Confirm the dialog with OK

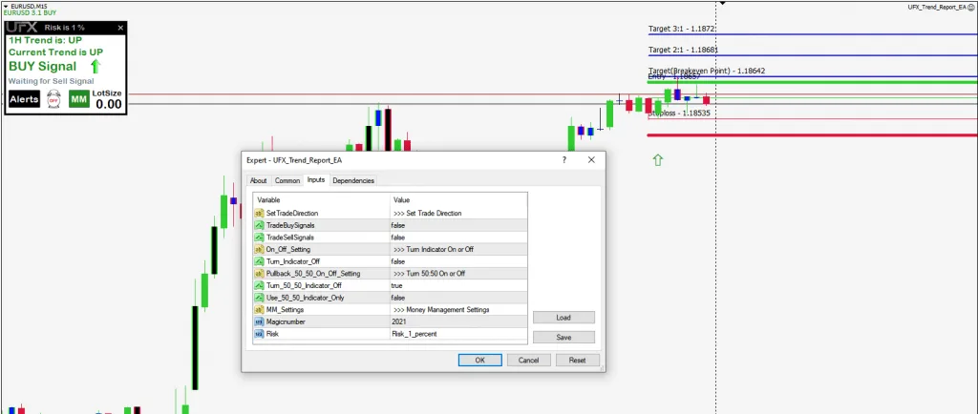[x=479, y=360]
